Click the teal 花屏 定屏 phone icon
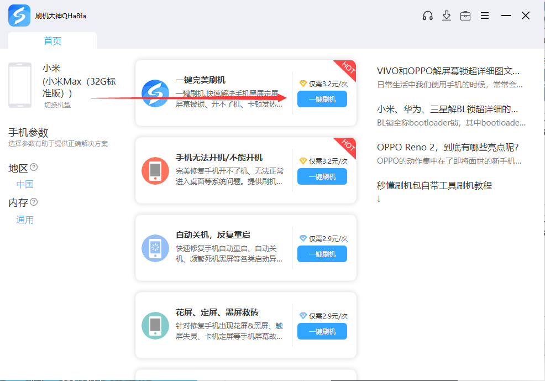The image size is (545, 381). pyautogui.click(x=155, y=326)
